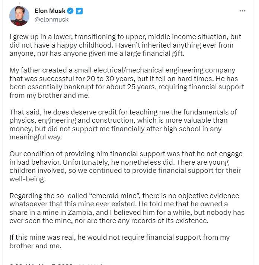Open the round profile avatar photo
259x265 pixels.
click(19, 16)
